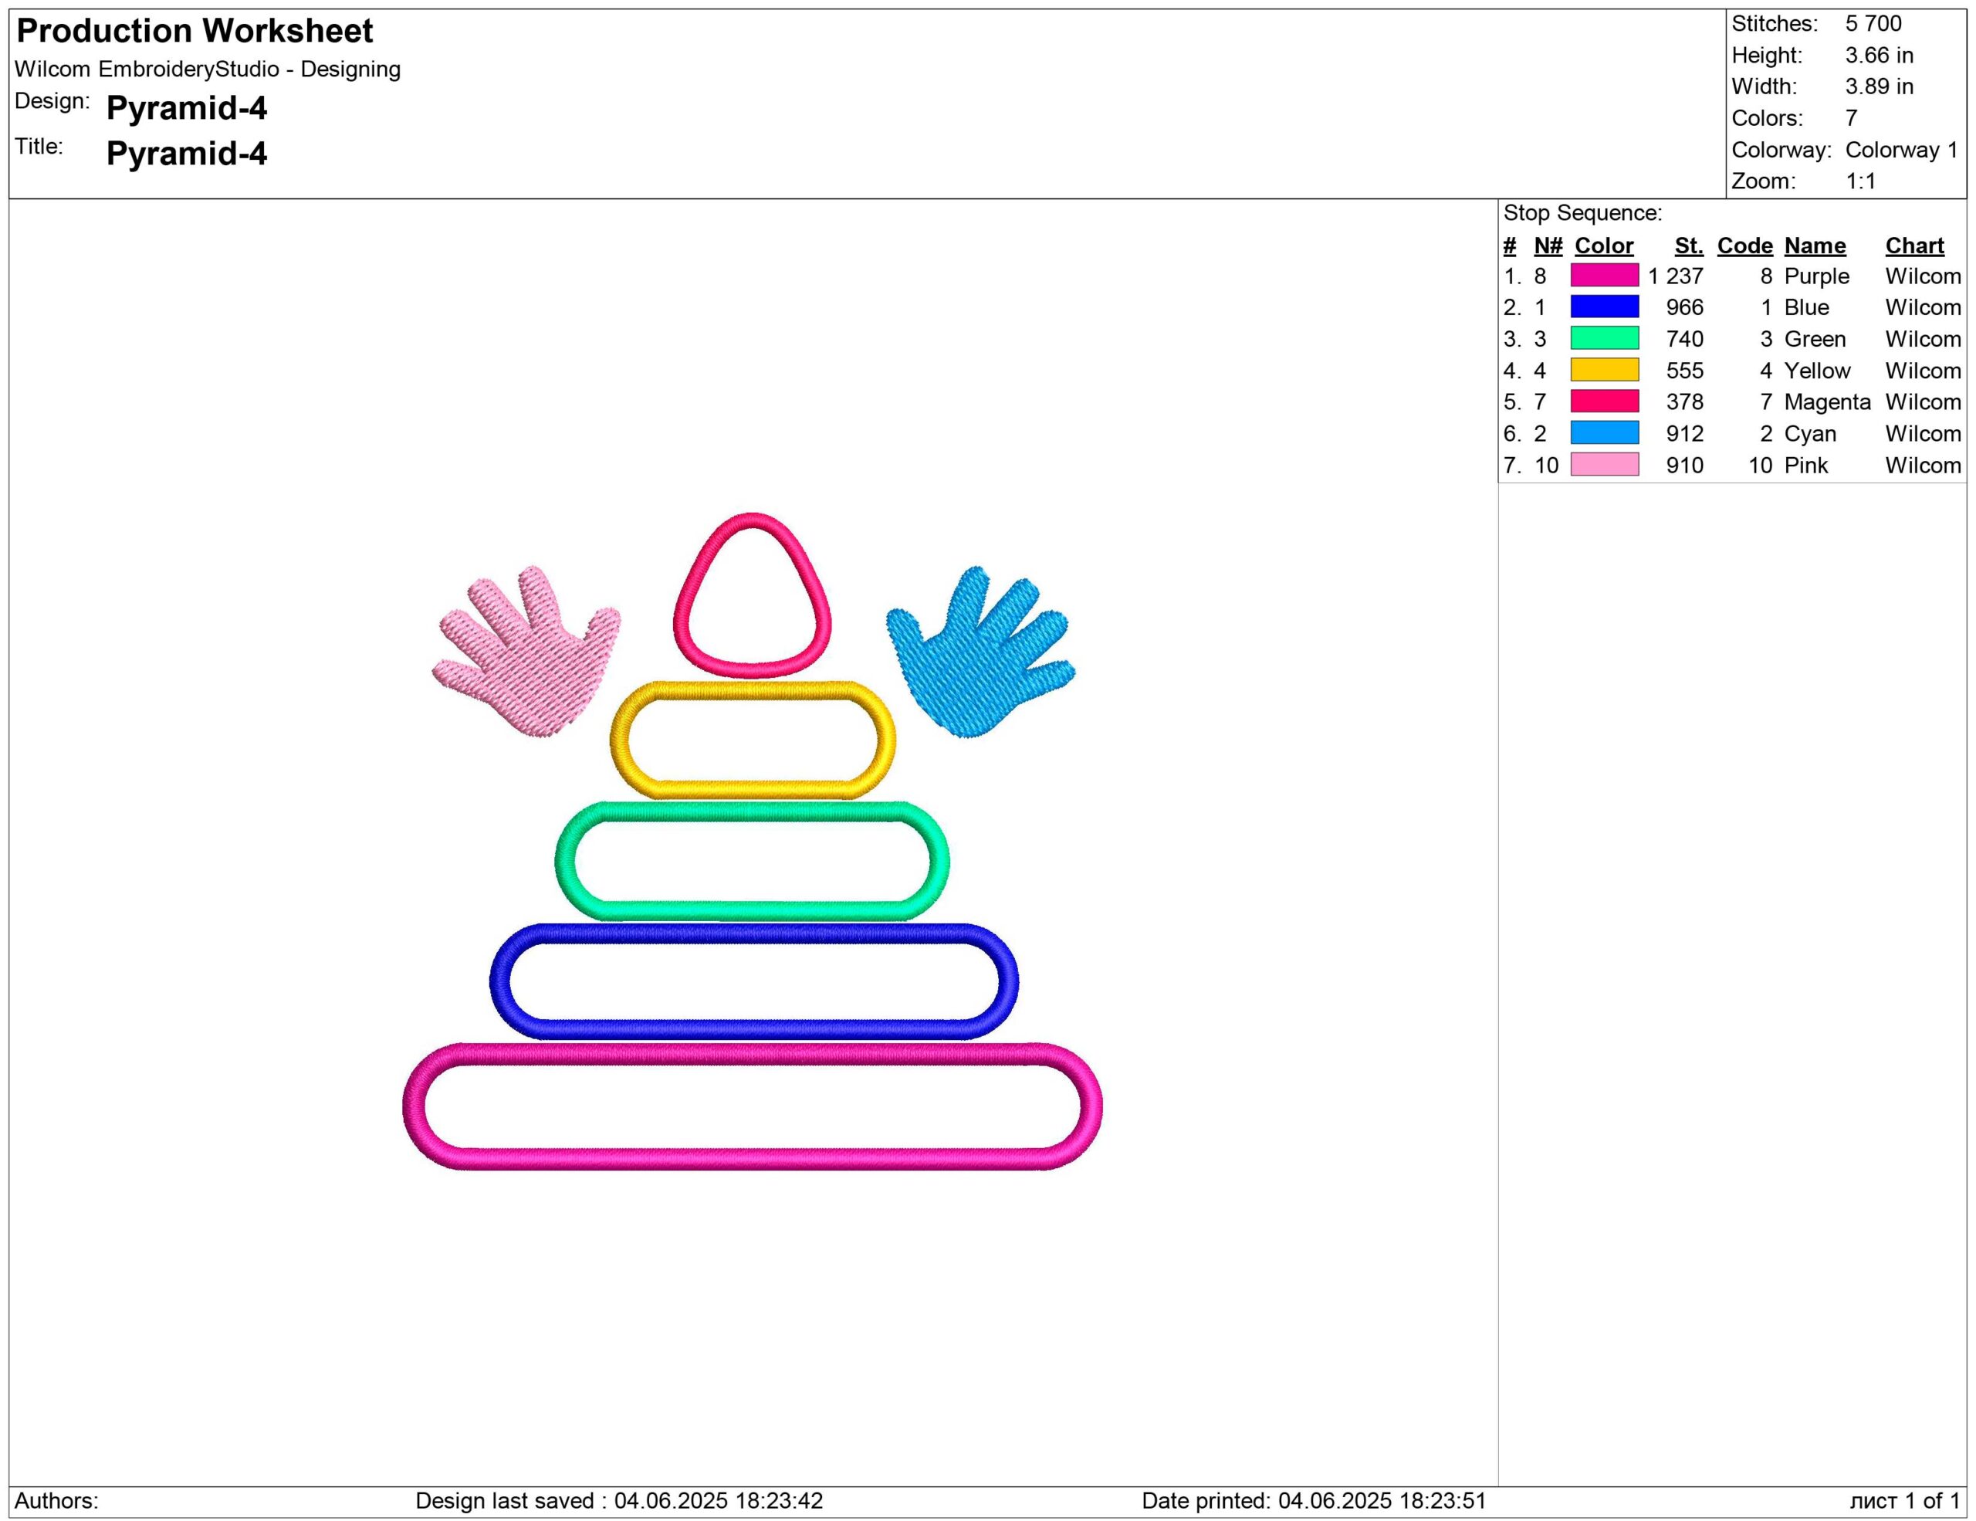Click the Purple color swatch
The height and width of the screenshot is (1521, 1976).
[1604, 275]
